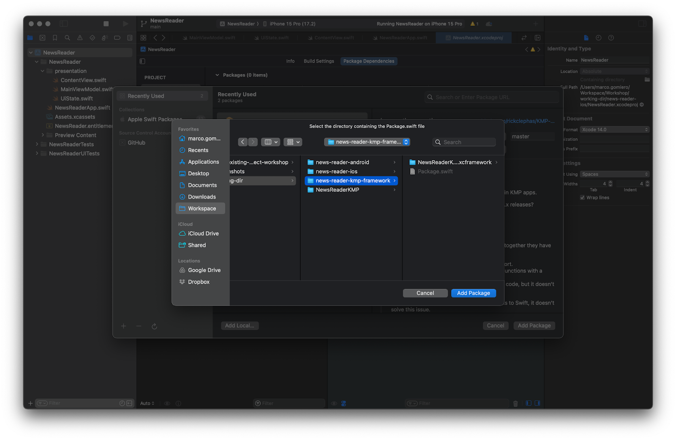The width and height of the screenshot is (676, 440).
Task: Open the MainViewModel.swift editor tab
Action: click(x=209, y=38)
